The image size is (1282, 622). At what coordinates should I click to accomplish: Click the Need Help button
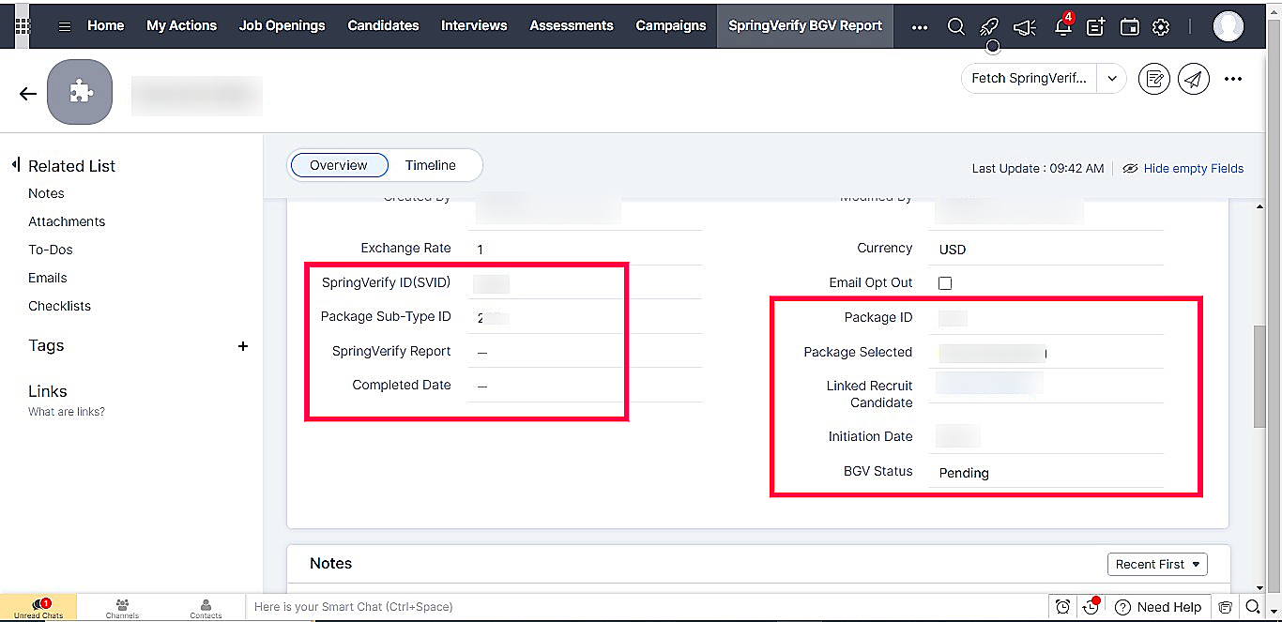tap(1158, 607)
